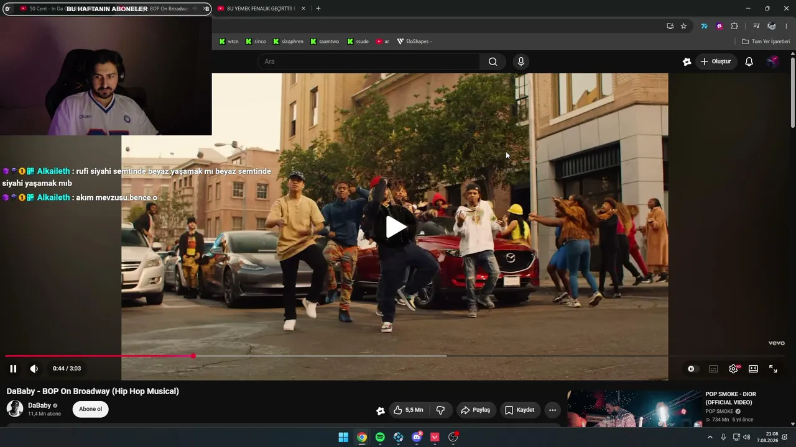Open ssude bookmark
The image size is (796, 447).
pos(358,42)
